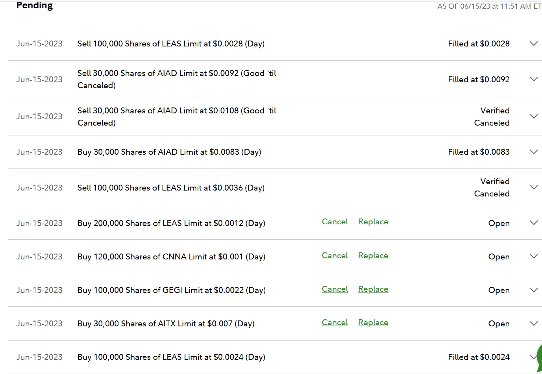The image size is (542, 374).
Task: Expand the canceled LEAS $0.0036 sell order
Action: 534,187
